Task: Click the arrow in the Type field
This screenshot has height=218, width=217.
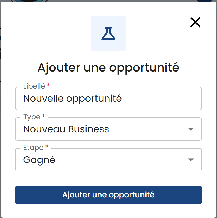Action: 191,129
